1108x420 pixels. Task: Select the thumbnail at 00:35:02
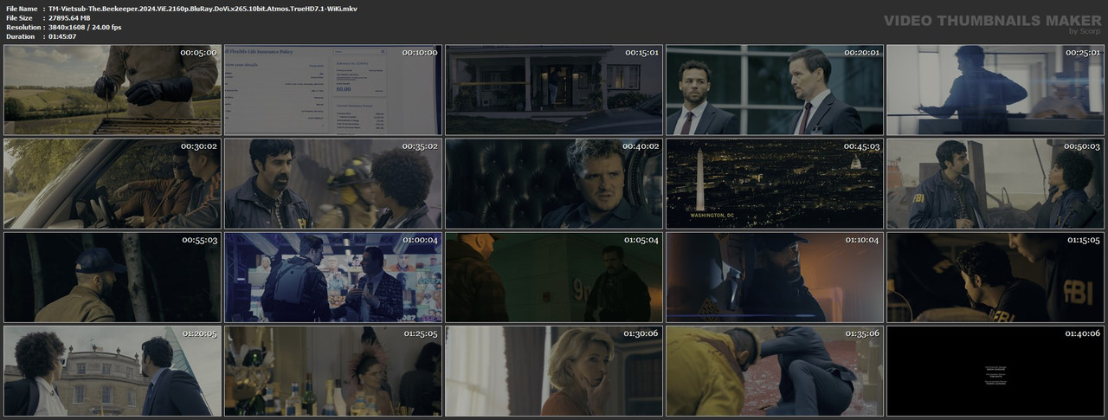pyautogui.click(x=332, y=184)
